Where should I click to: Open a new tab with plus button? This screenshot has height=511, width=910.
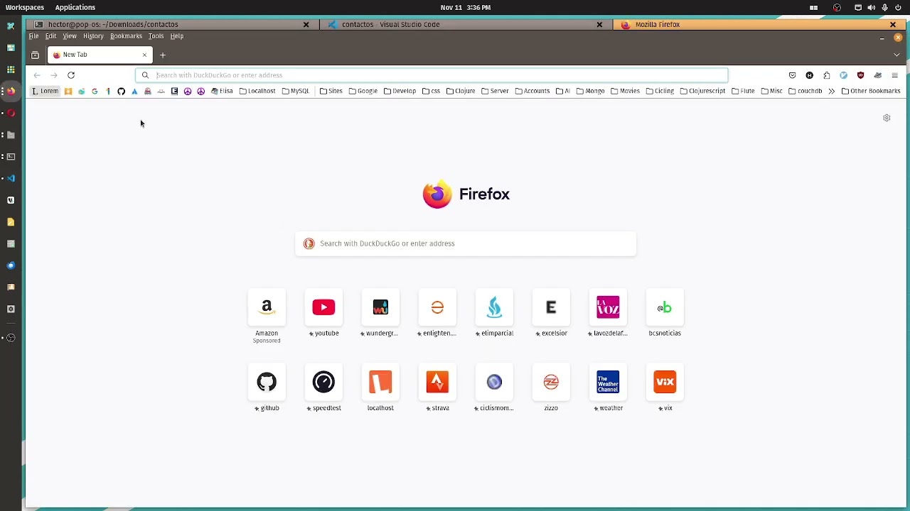[163, 55]
